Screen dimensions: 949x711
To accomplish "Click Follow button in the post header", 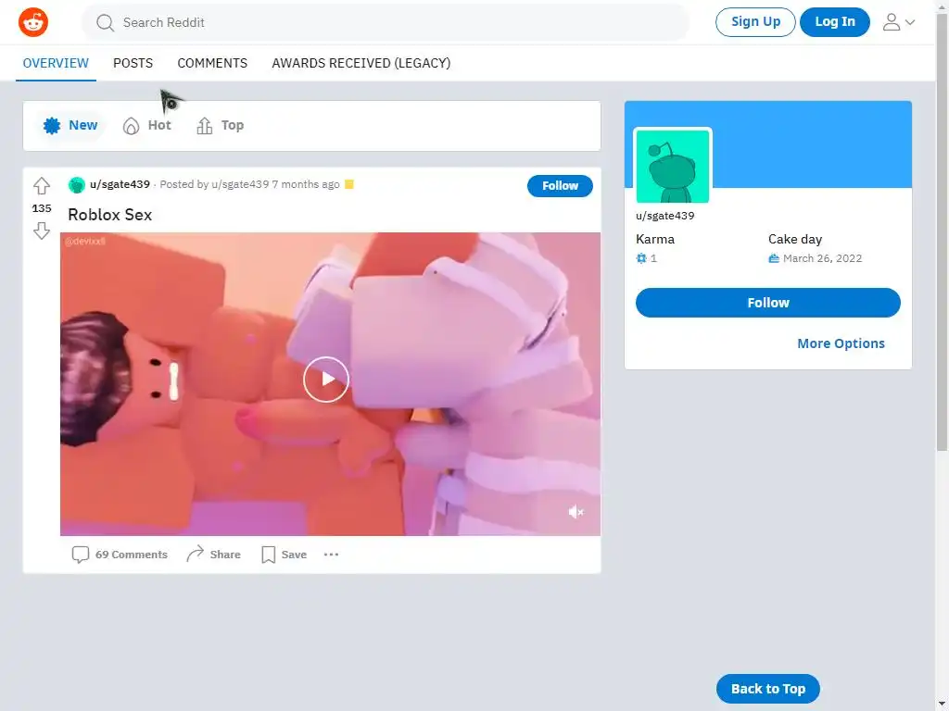I will pos(560,185).
